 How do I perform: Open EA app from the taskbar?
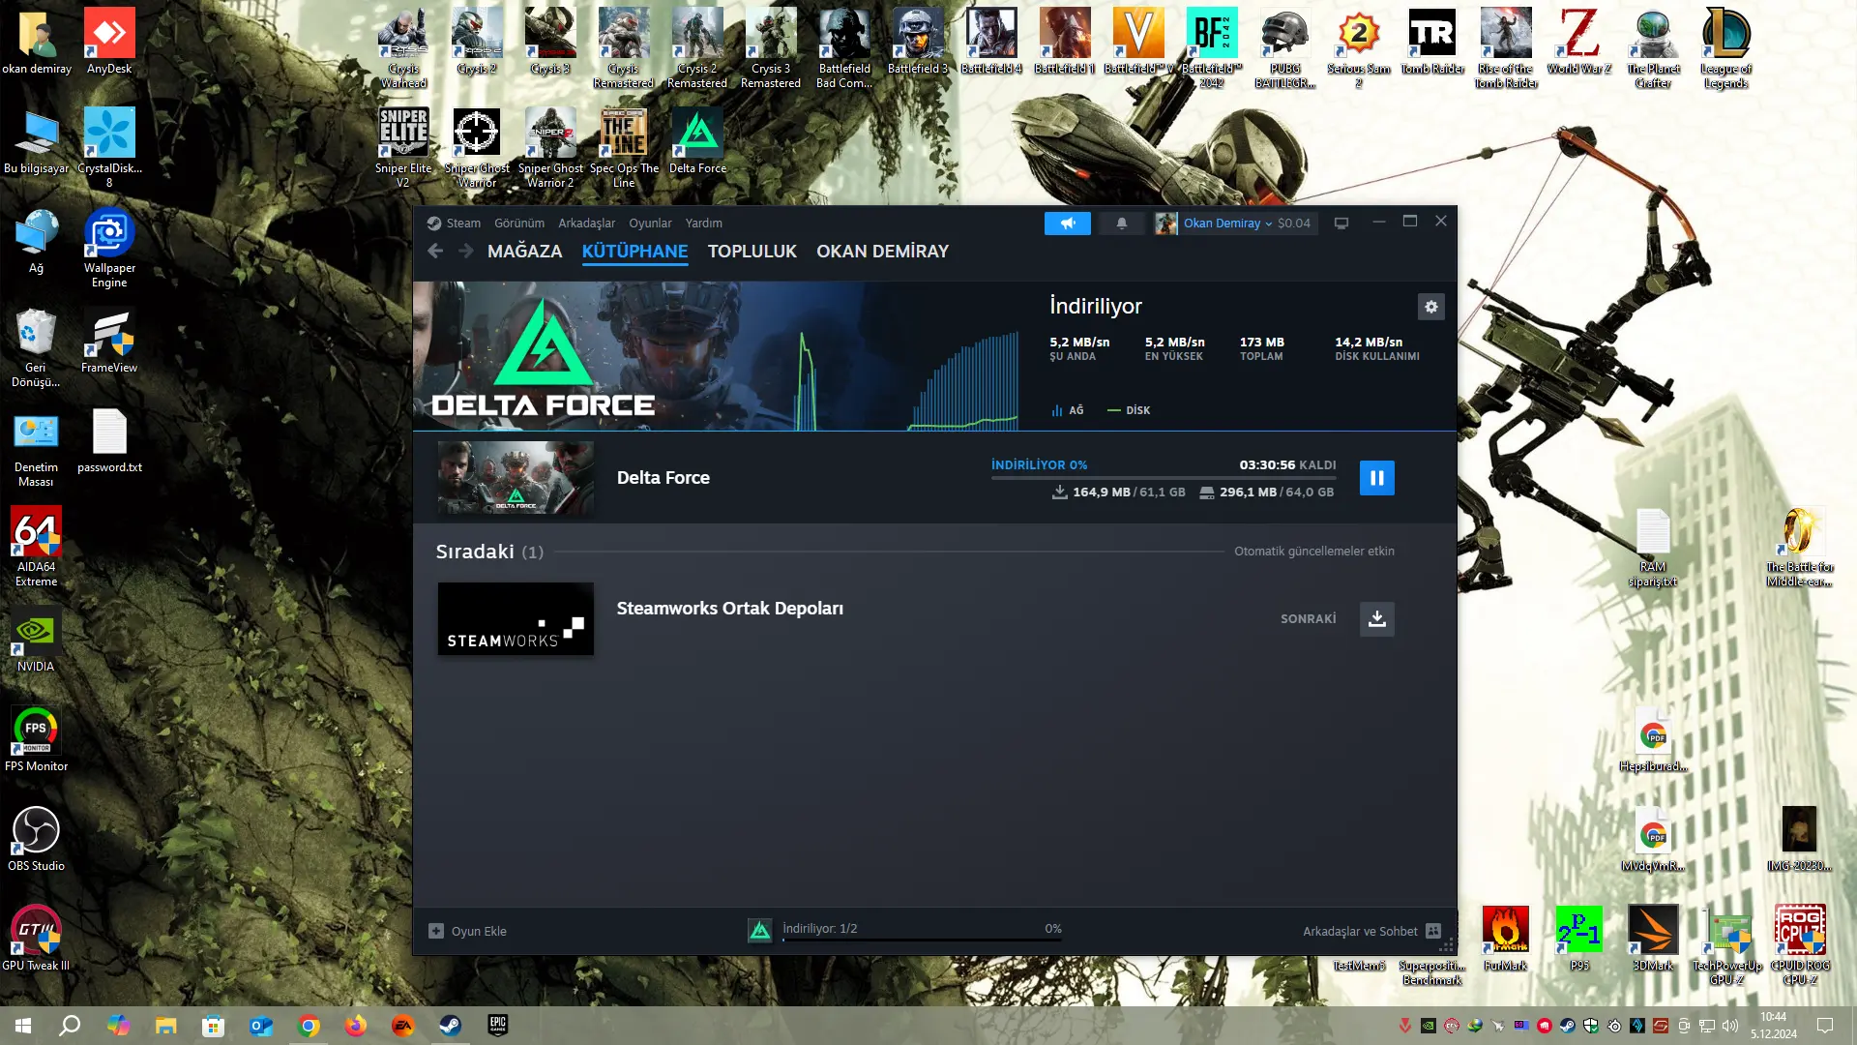click(x=402, y=1026)
